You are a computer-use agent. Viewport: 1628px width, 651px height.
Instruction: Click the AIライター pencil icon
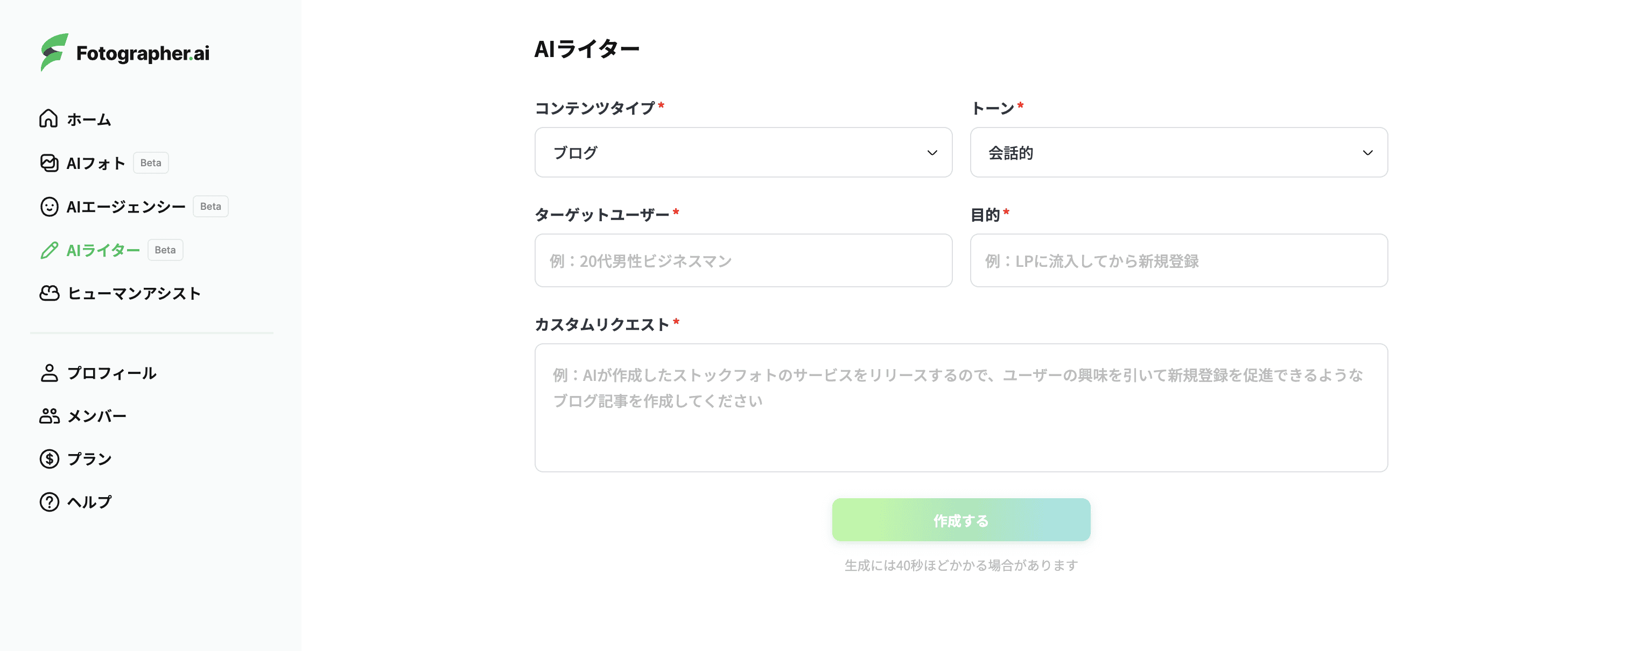48,250
